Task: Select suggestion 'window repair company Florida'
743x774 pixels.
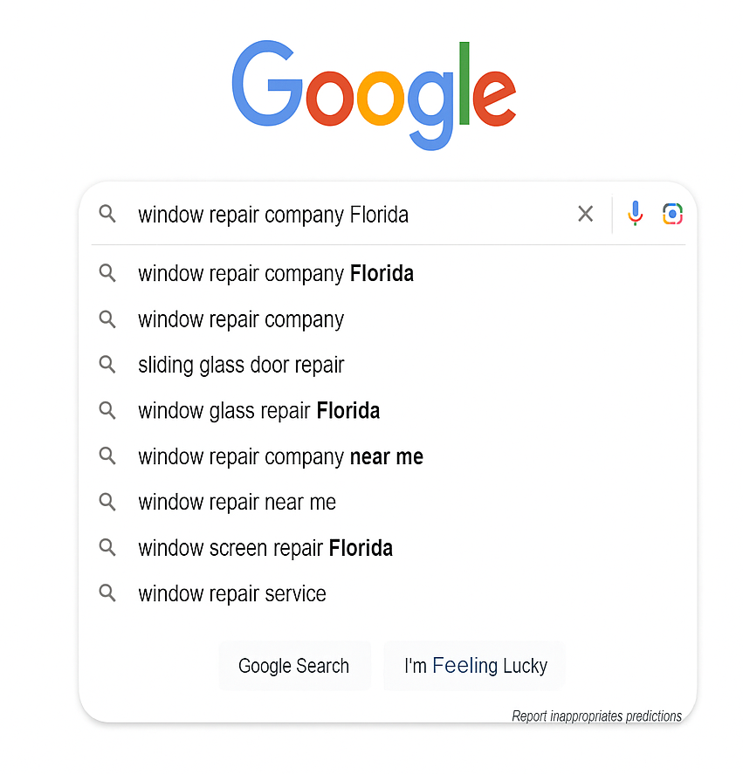Action: tap(275, 274)
